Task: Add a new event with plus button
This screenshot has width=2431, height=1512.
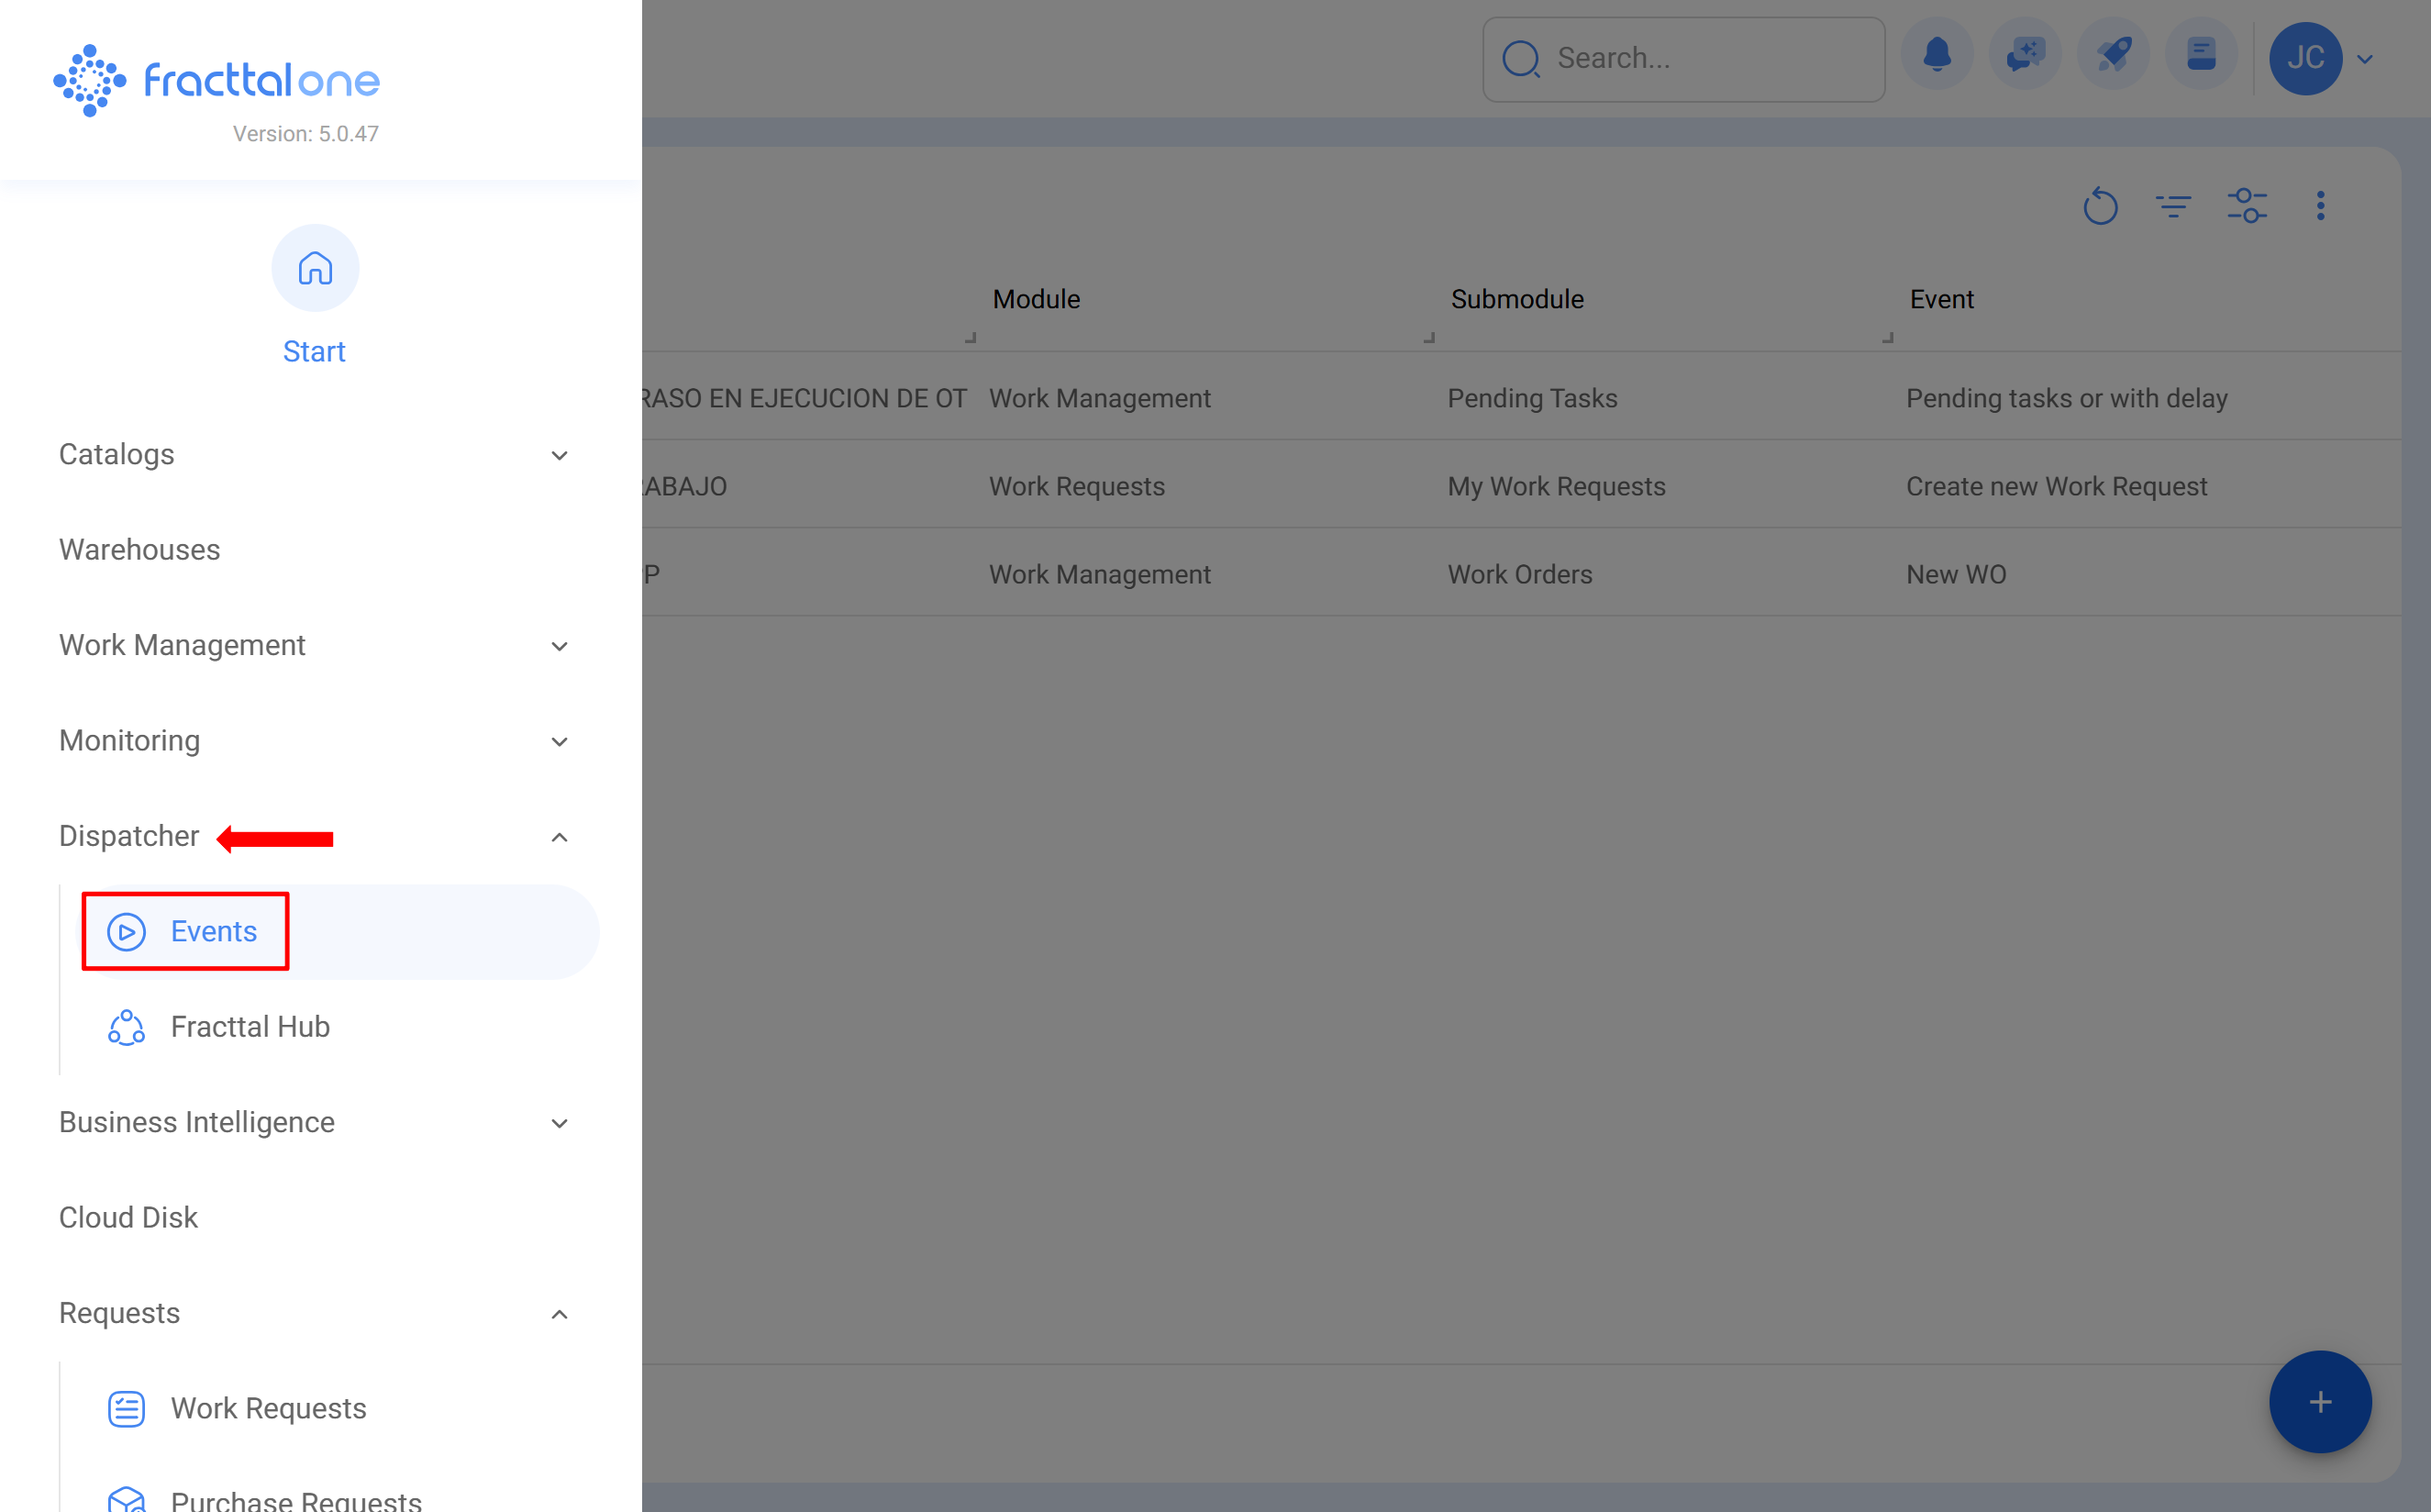Action: [2320, 1401]
